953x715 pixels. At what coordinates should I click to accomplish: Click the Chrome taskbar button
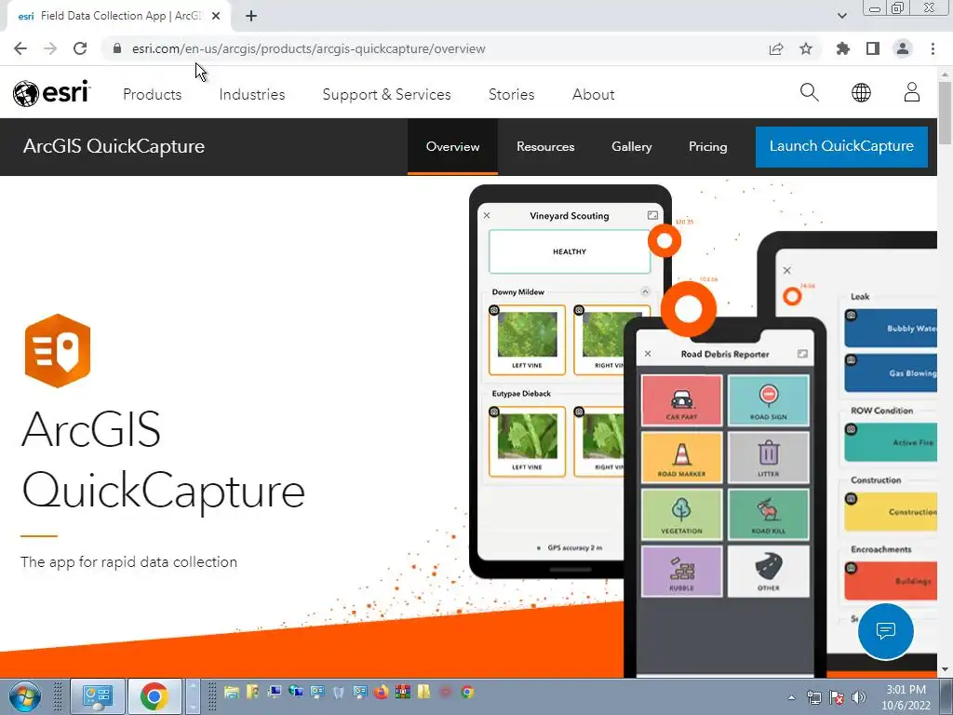point(154,696)
